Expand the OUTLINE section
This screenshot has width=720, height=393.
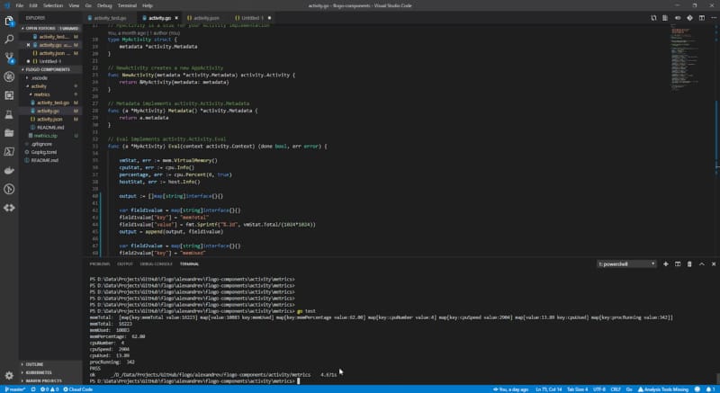tap(36, 363)
